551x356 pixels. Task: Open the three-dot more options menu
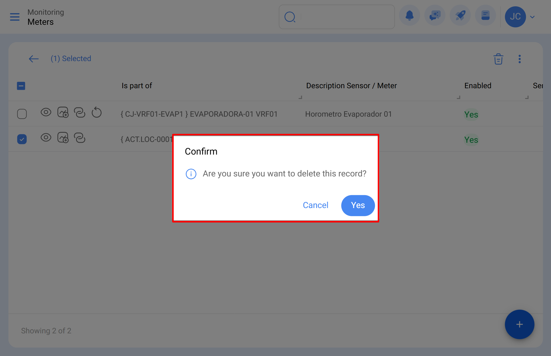(519, 59)
